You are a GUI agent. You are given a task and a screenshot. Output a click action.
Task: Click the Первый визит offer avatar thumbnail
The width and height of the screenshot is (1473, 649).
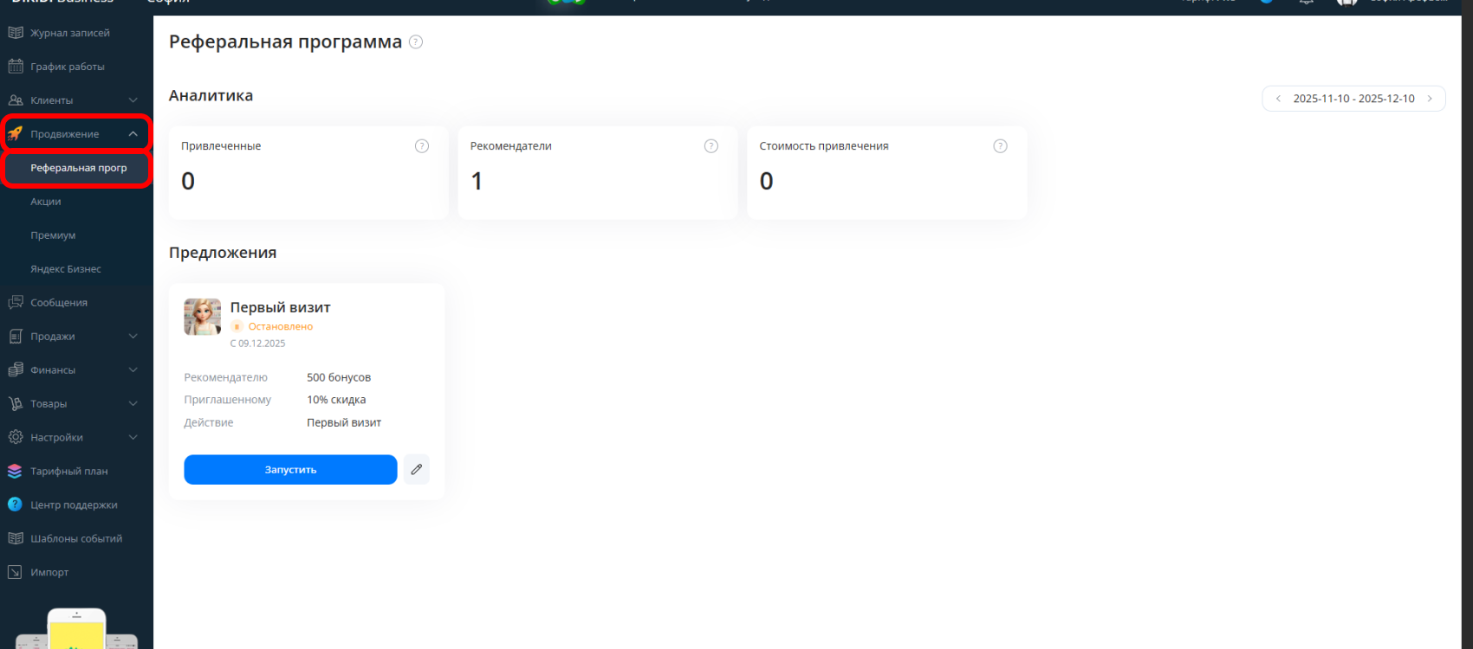[x=203, y=317]
